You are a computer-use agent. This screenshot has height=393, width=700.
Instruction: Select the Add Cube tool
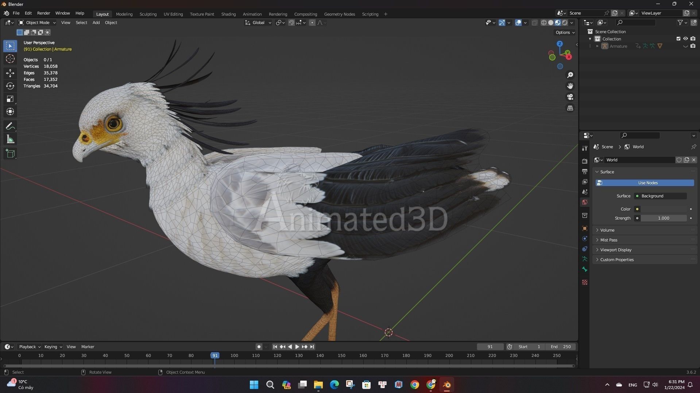pyautogui.click(x=10, y=153)
